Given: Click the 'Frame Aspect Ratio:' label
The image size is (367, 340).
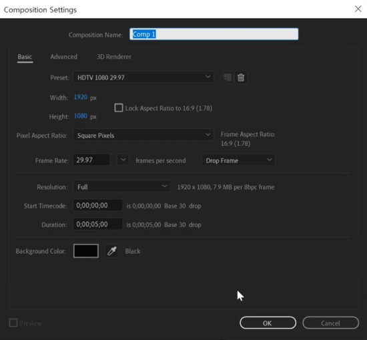Looking at the screenshot, I should [248, 134].
